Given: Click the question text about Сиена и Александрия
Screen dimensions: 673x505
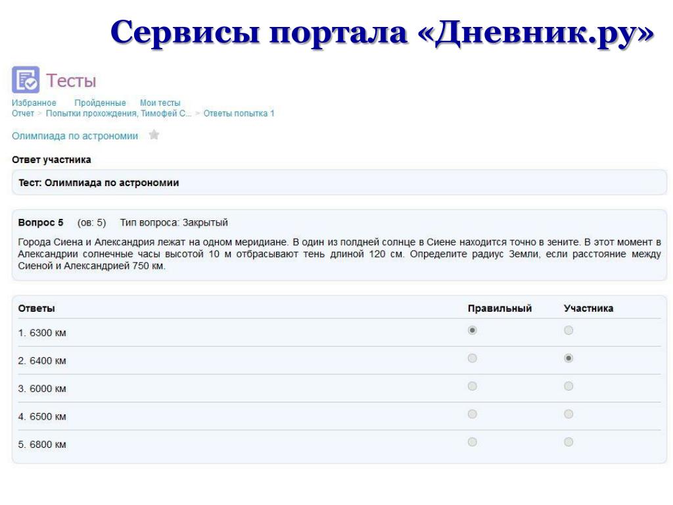Looking at the screenshot, I should click(x=339, y=254).
